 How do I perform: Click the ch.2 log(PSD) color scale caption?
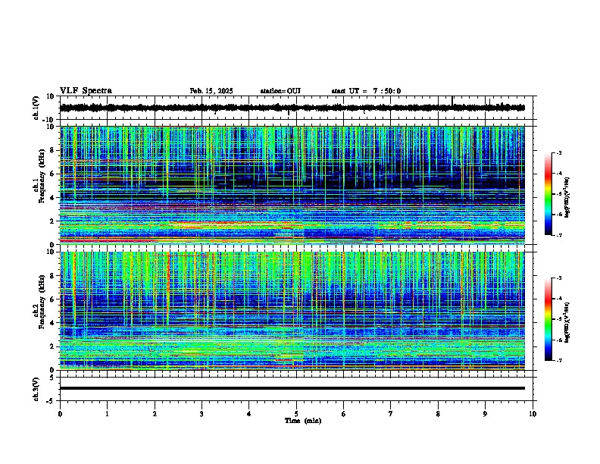[x=567, y=322]
